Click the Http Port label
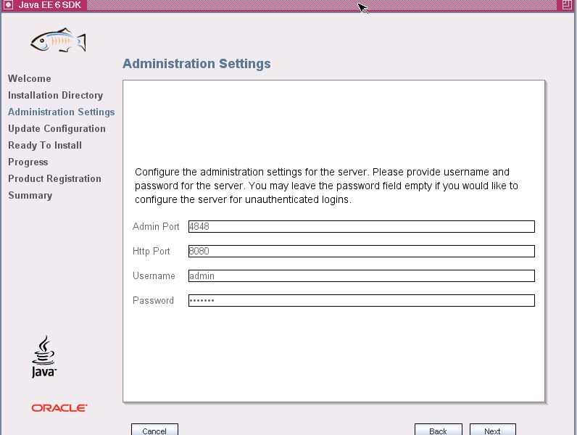This screenshot has width=577, height=435. 151,251
